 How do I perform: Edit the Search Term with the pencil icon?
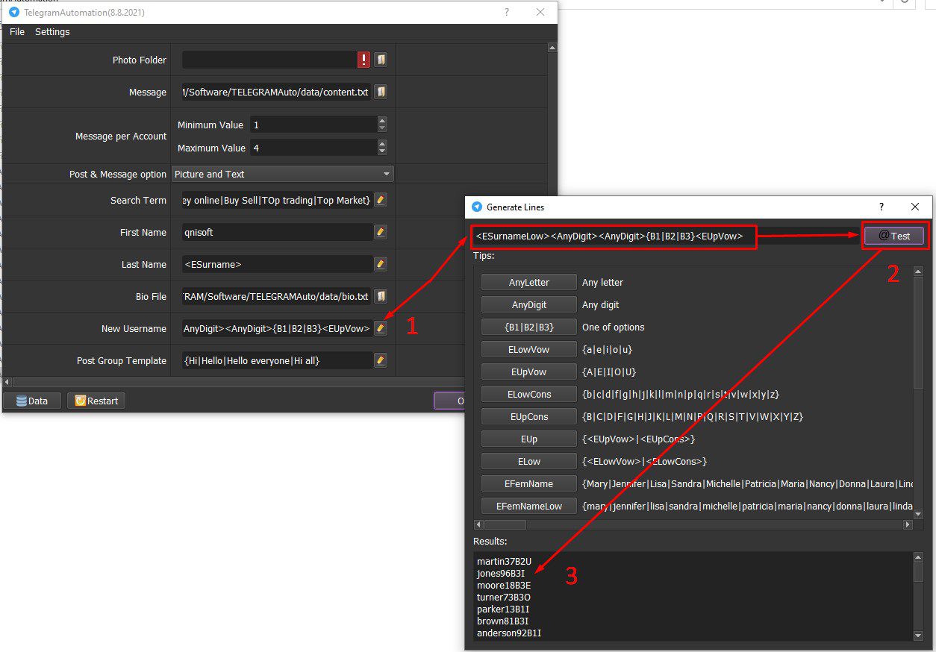[381, 200]
